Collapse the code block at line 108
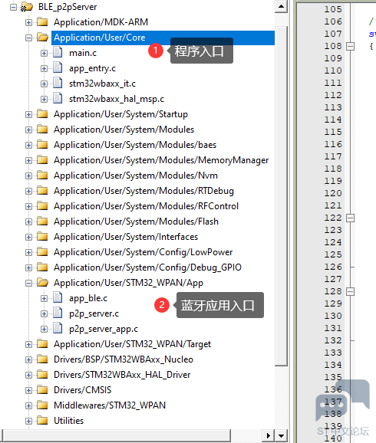The width and height of the screenshot is (376, 443). pyautogui.click(x=350, y=46)
